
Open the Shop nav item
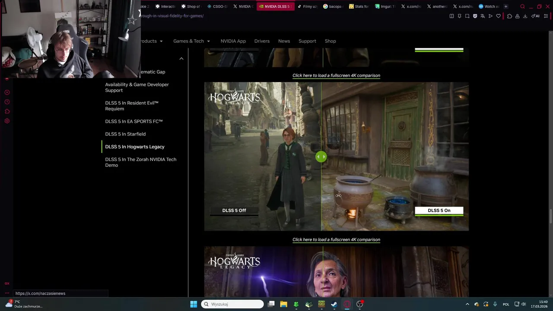pyautogui.click(x=330, y=41)
